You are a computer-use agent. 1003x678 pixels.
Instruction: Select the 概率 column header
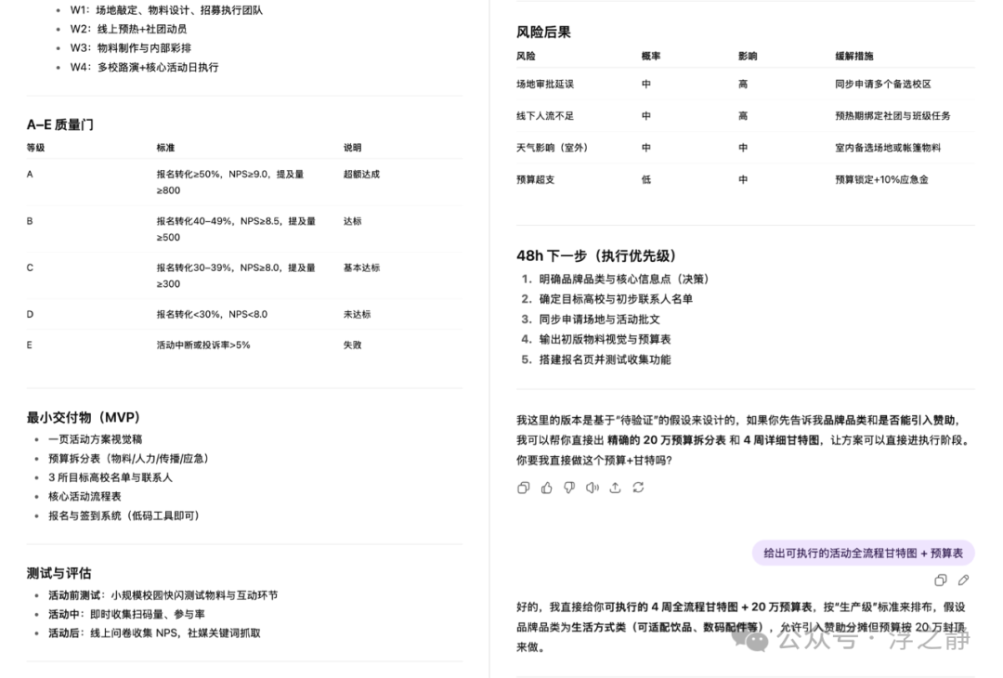[x=651, y=57]
